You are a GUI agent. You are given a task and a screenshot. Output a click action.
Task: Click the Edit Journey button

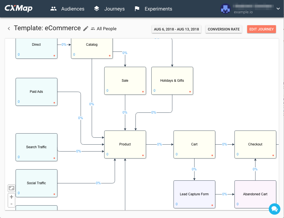[262, 29]
